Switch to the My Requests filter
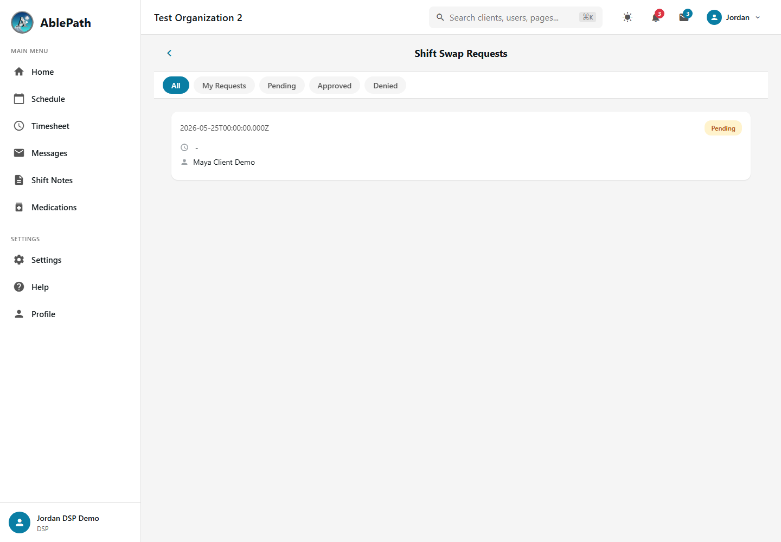 tap(224, 85)
